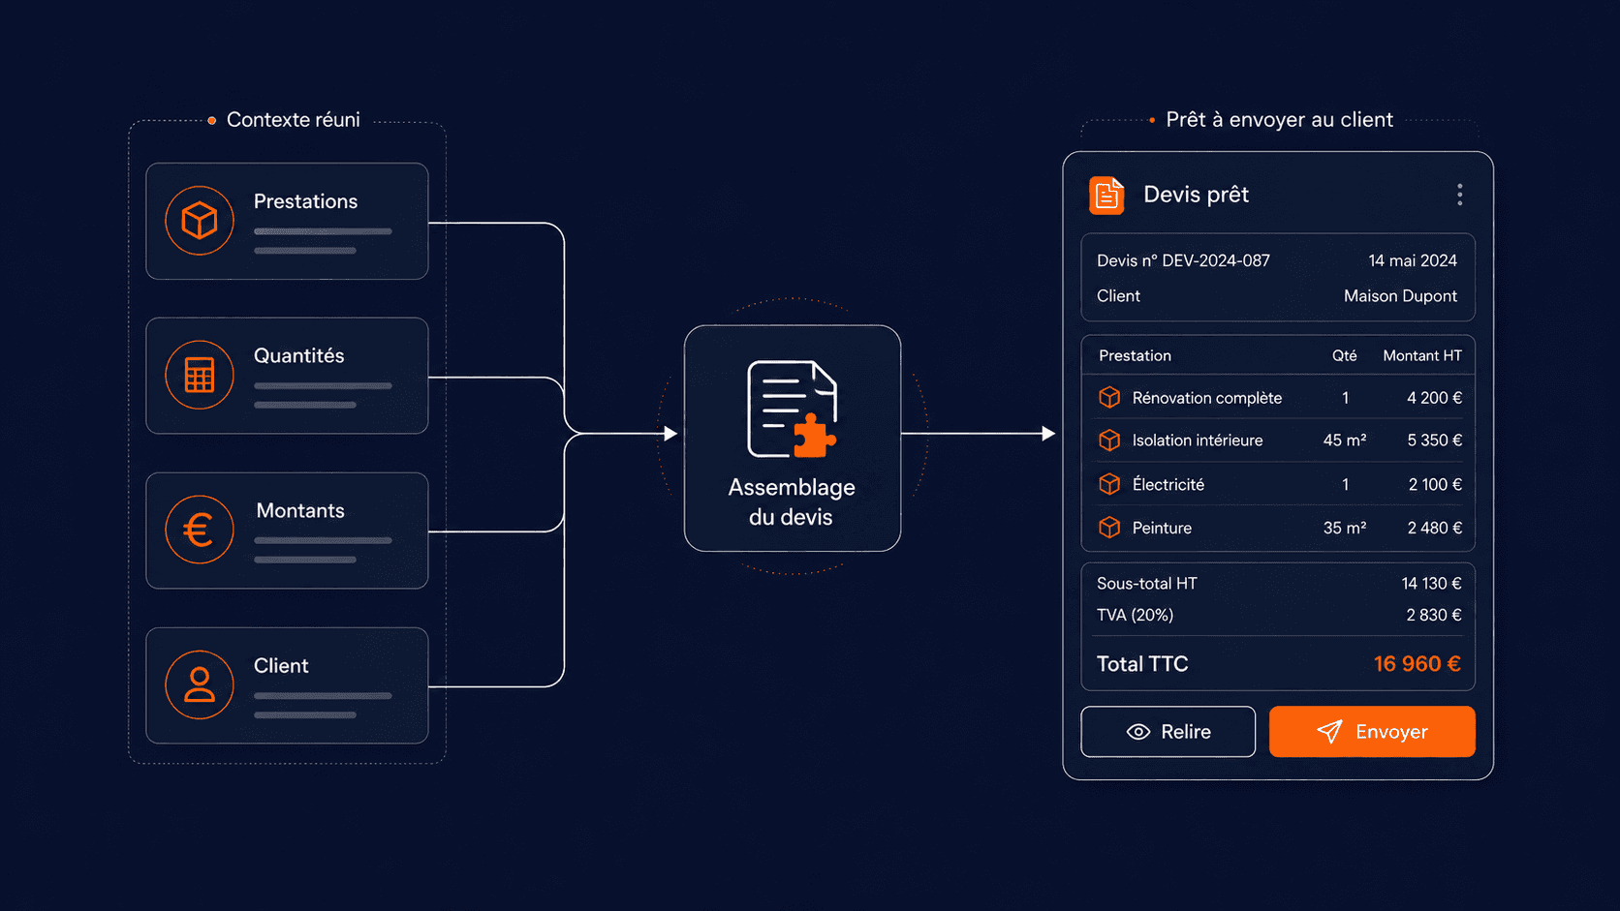This screenshot has height=911, width=1620.
Task: Open the Prestations context card
Action: point(287,221)
